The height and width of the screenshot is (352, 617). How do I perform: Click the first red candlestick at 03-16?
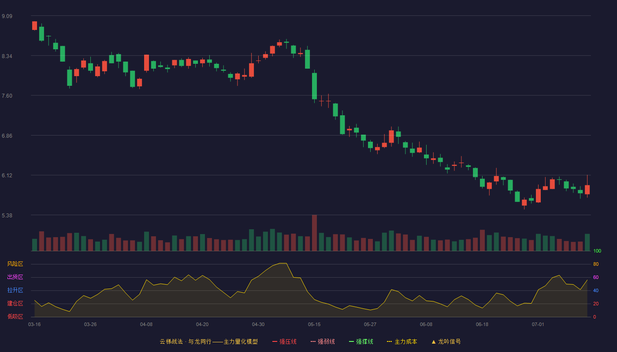[34, 26]
